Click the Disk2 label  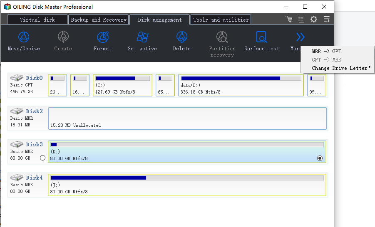34,111
